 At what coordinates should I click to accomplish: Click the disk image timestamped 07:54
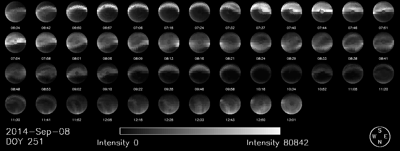(15, 43)
